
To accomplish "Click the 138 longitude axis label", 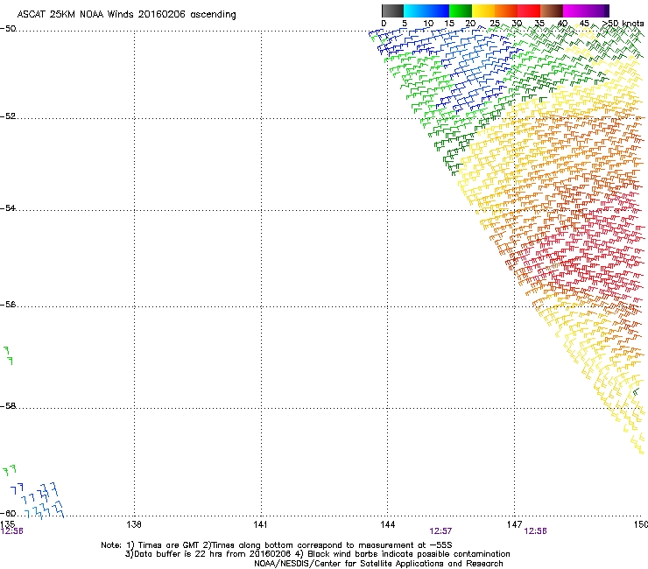I will click(134, 524).
